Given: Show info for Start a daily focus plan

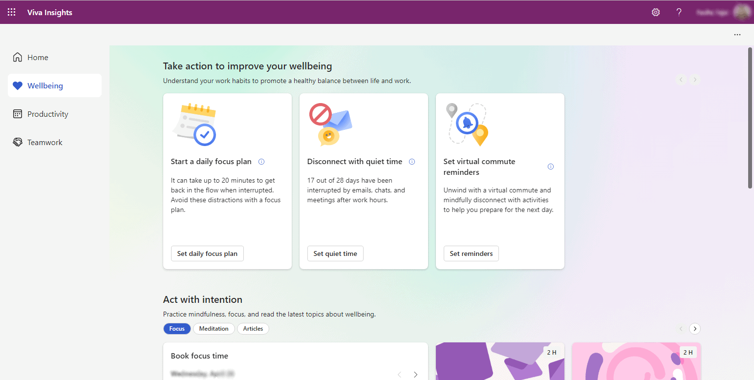Looking at the screenshot, I should coord(261,162).
